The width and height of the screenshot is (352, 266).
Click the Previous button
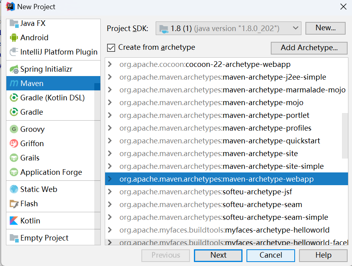(x=166, y=256)
